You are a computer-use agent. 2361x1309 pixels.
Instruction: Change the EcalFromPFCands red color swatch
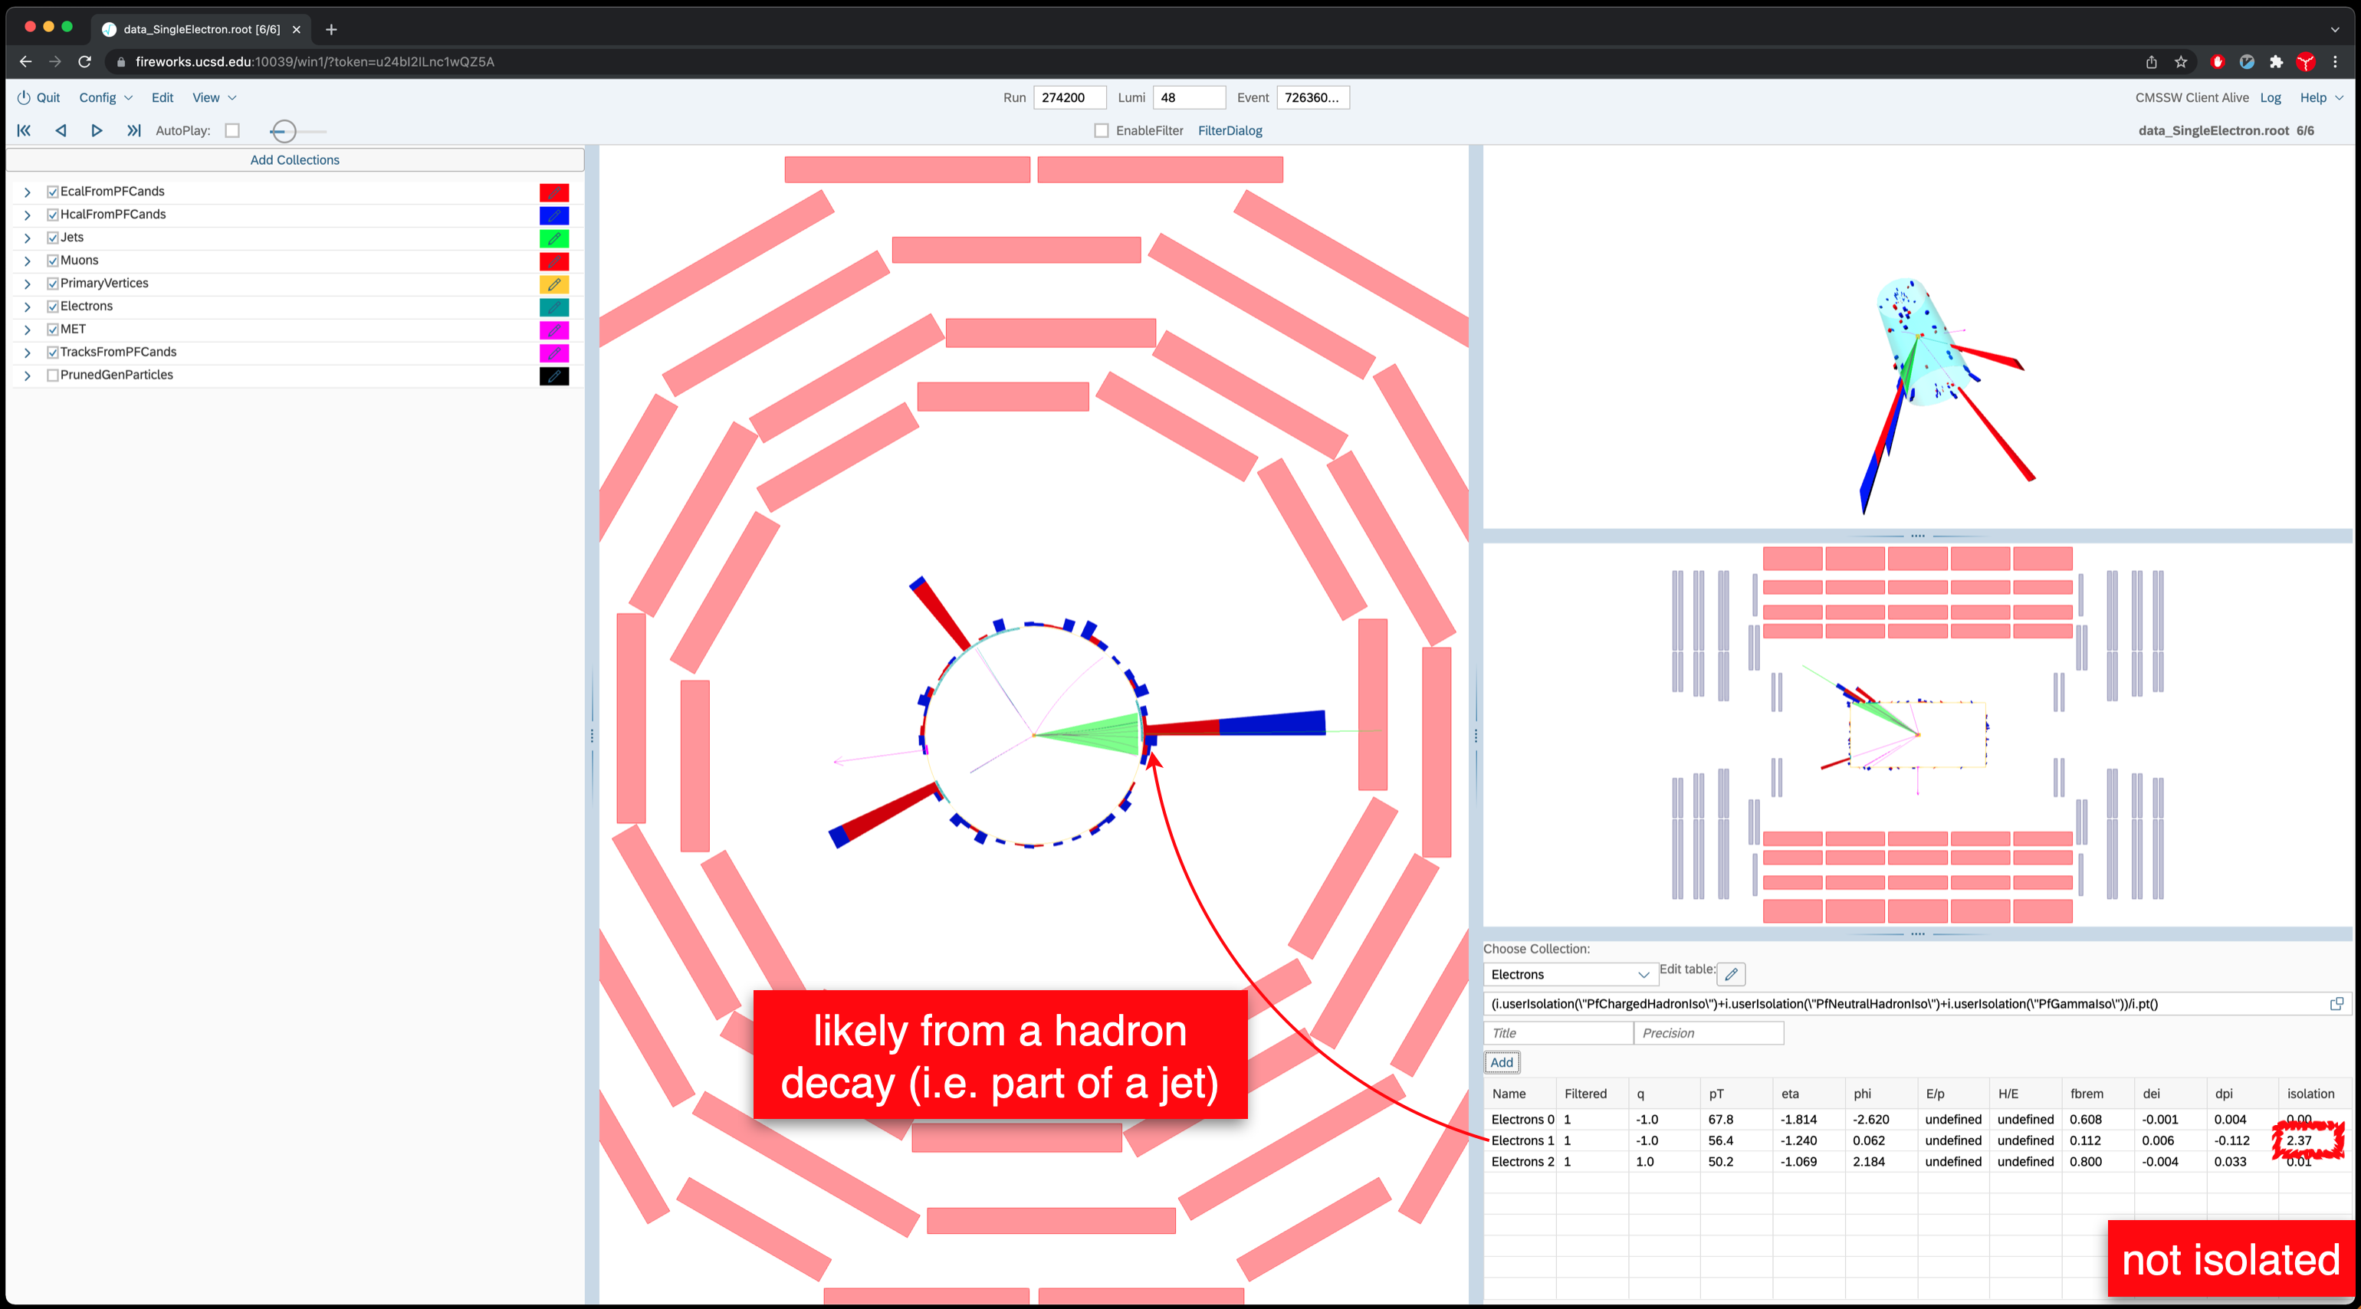pos(553,192)
